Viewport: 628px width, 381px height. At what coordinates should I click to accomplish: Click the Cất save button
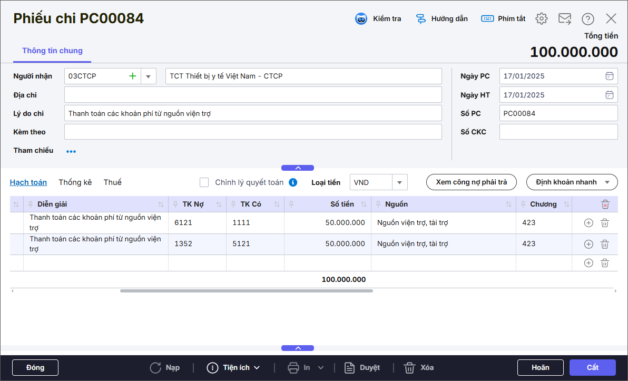[x=592, y=367]
